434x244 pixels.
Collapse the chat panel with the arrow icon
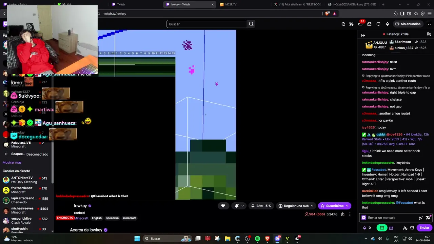click(363, 35)
